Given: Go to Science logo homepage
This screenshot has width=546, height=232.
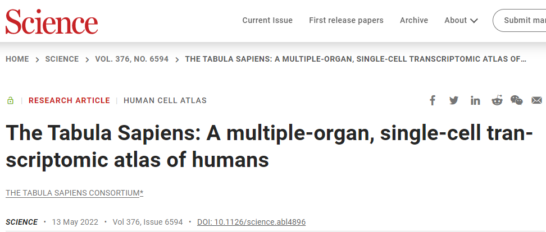Looking at the screenshot, I should pyautogui.click(x=52, y=21).
